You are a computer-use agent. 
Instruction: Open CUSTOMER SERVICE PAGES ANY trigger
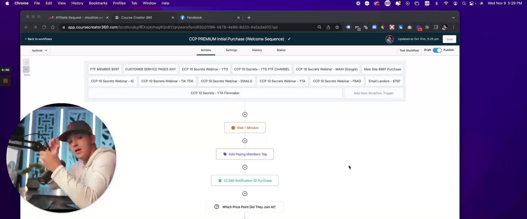point(150,69)
